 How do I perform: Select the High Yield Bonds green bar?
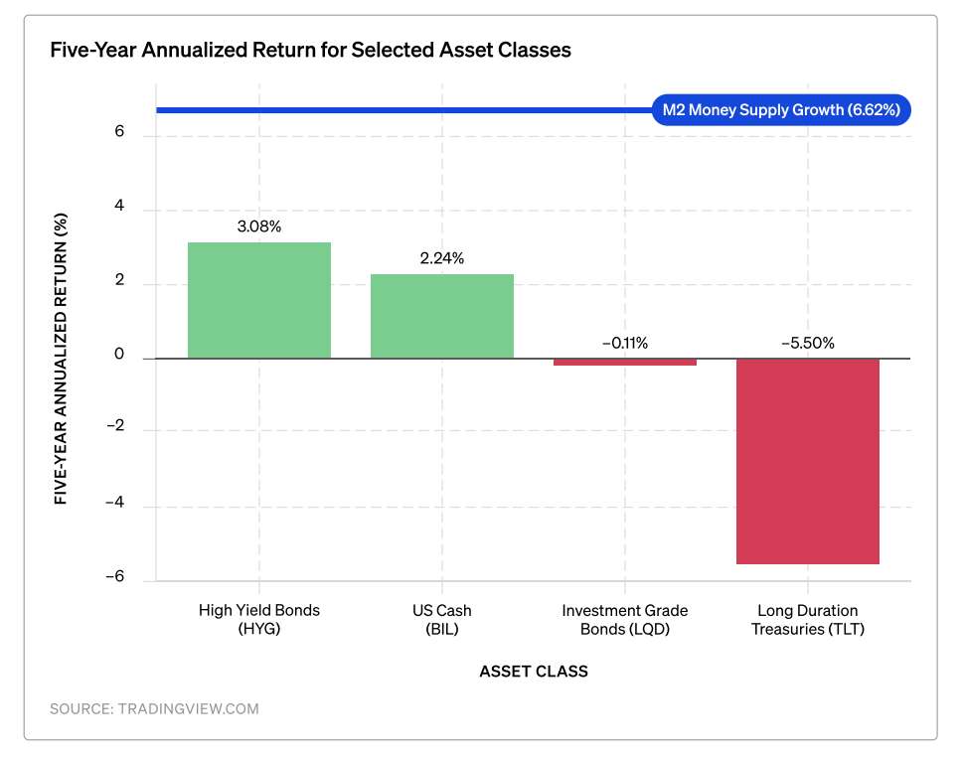point(259,300)
